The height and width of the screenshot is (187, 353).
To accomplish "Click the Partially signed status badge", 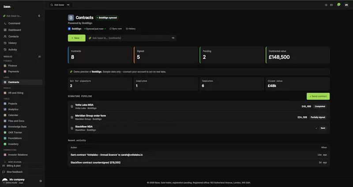I will 318,117.
